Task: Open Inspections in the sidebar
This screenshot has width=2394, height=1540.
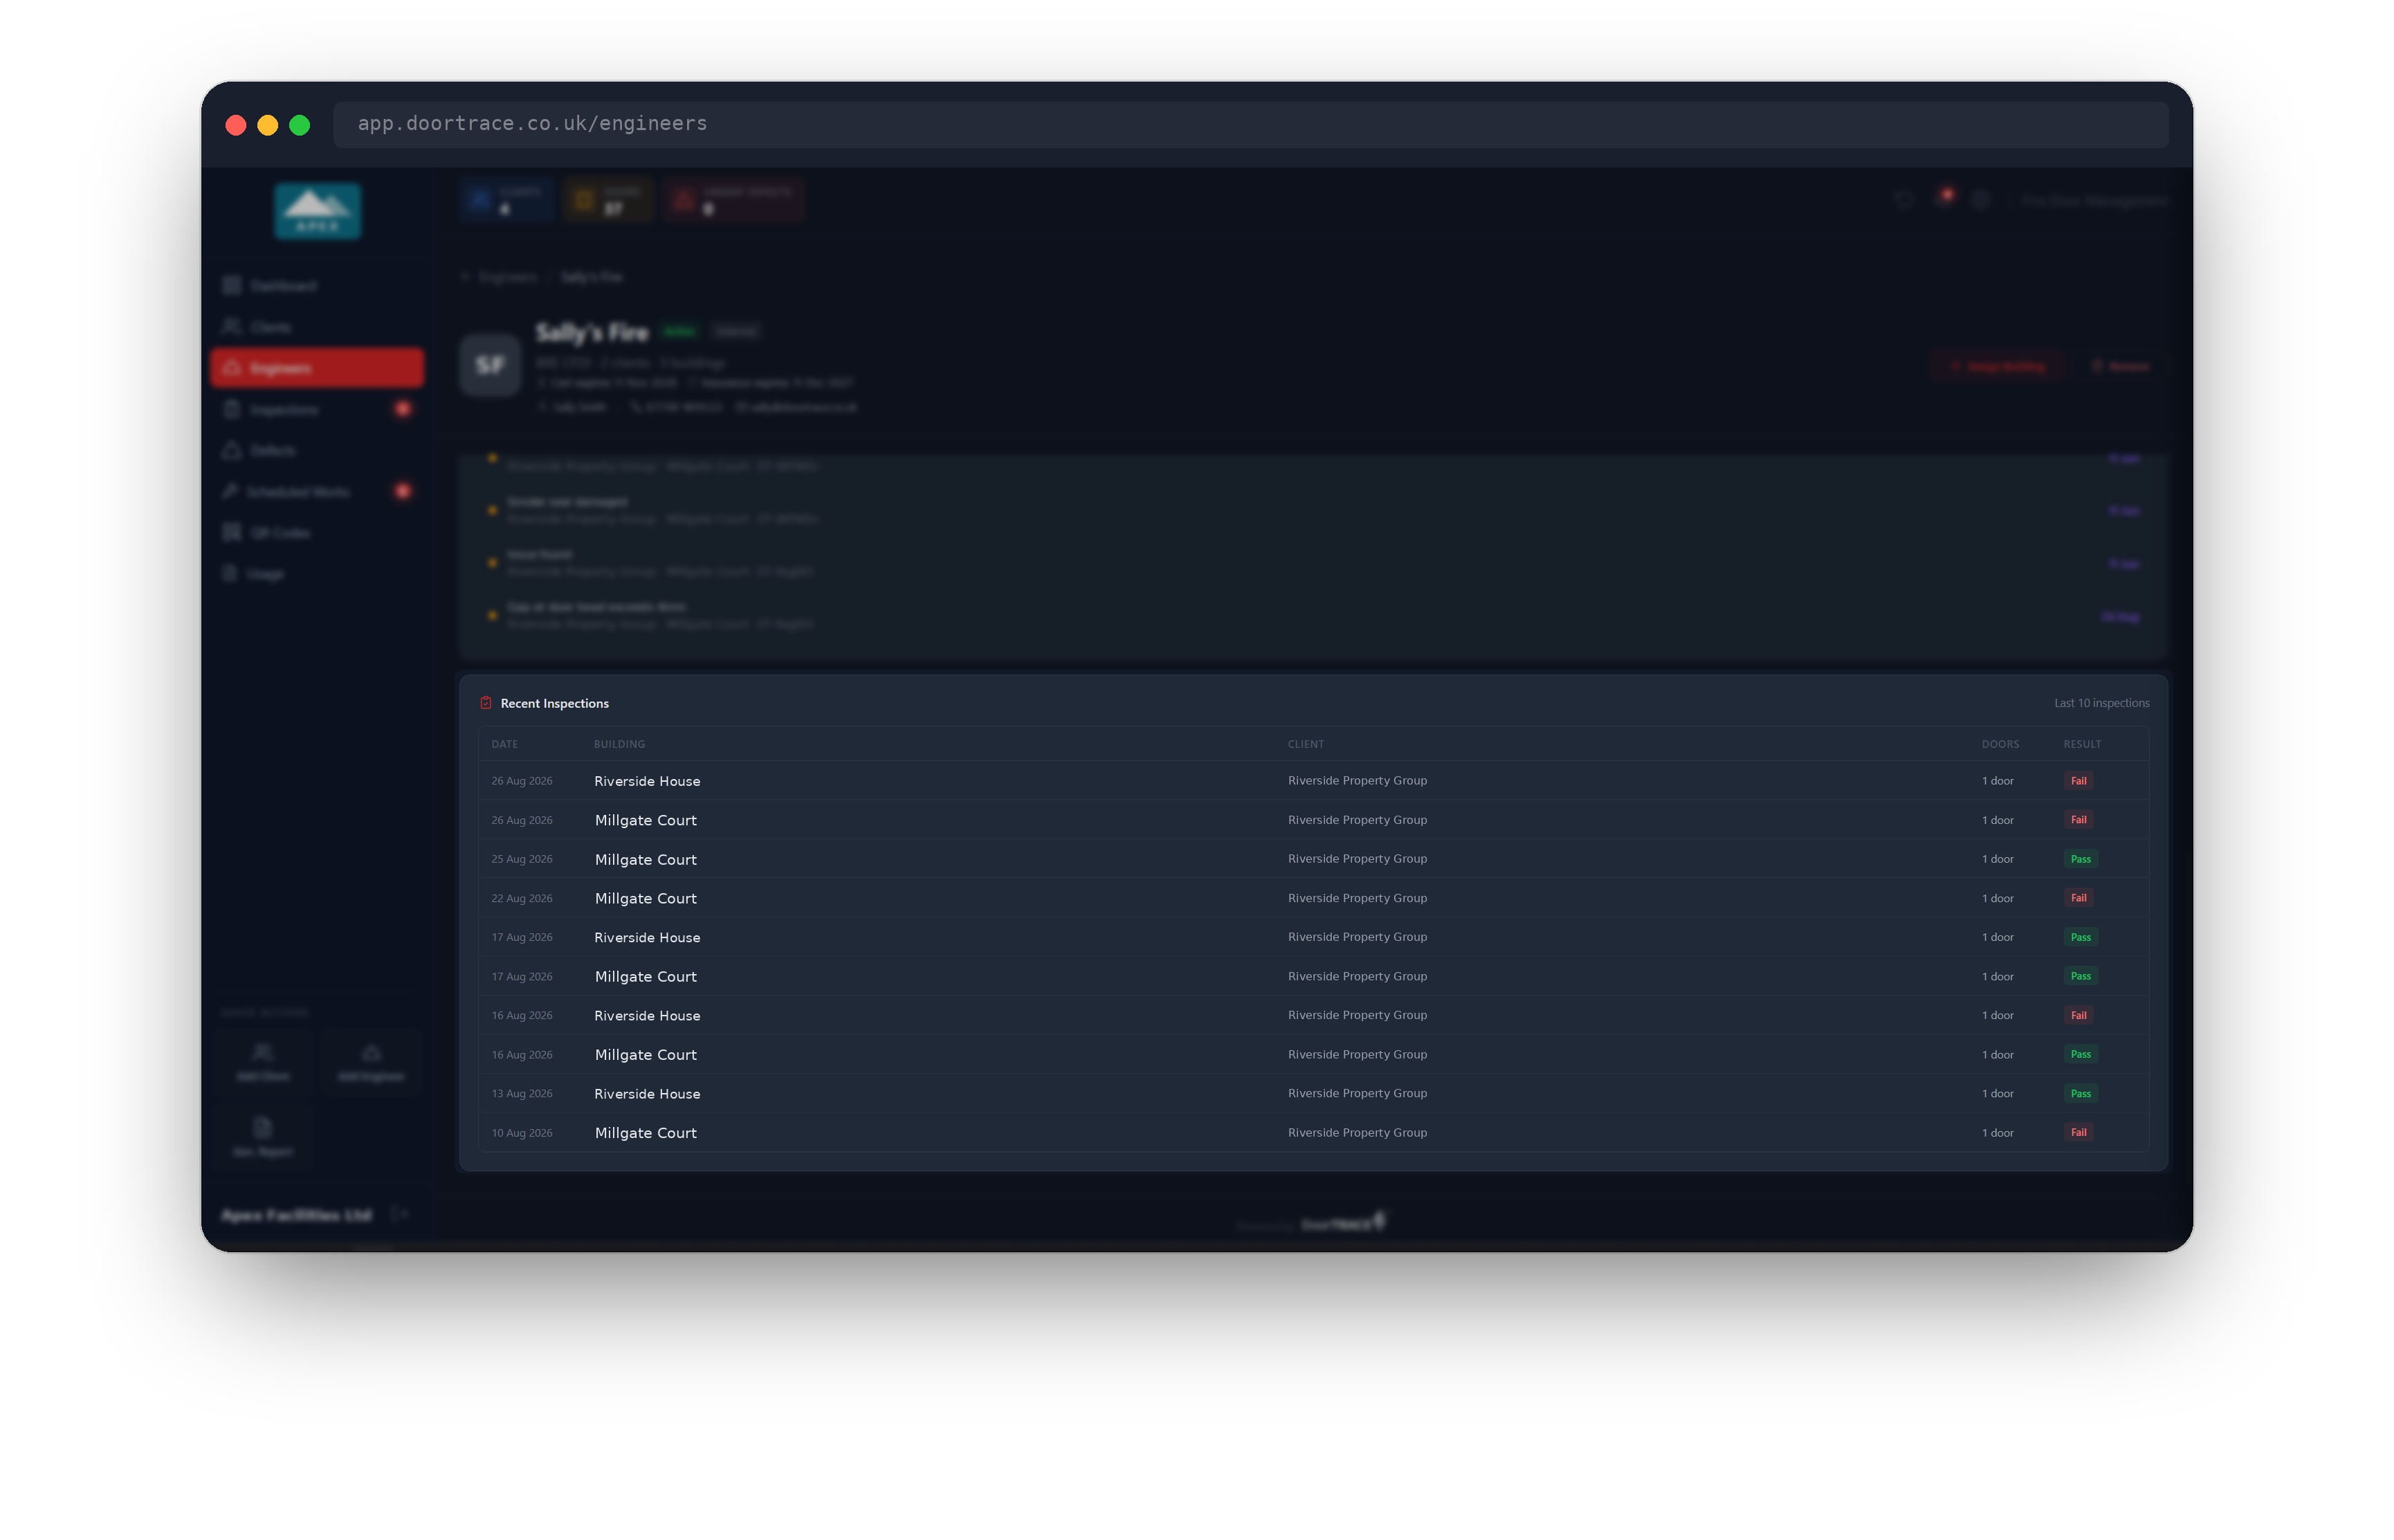Action: click(317, 409)
